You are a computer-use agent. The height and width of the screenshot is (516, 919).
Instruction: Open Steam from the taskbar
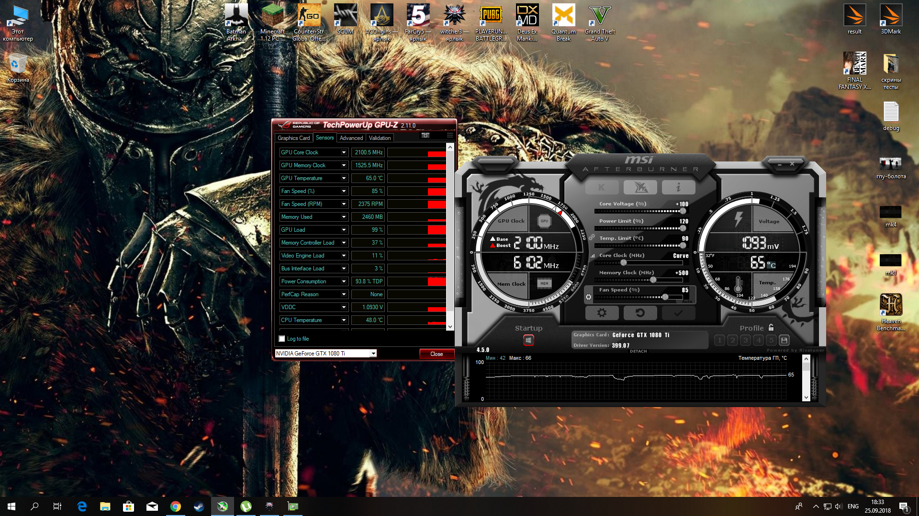tap(199, 506)
